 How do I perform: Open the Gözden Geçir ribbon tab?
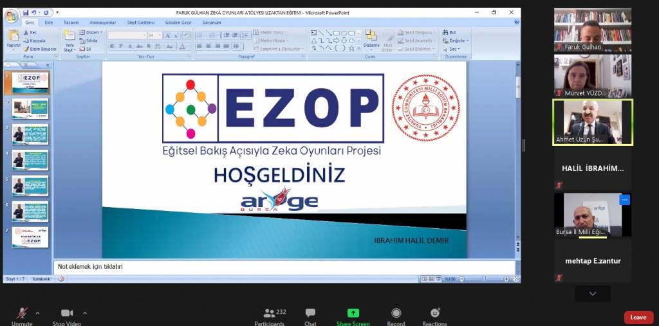pos(178,23)
